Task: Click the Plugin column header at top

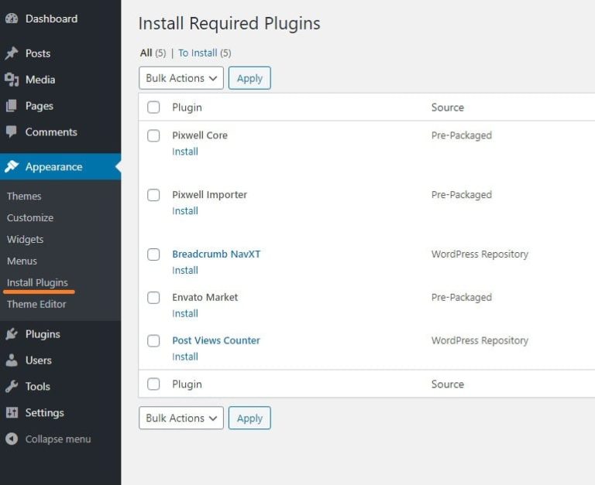Action: pos(187,108)
